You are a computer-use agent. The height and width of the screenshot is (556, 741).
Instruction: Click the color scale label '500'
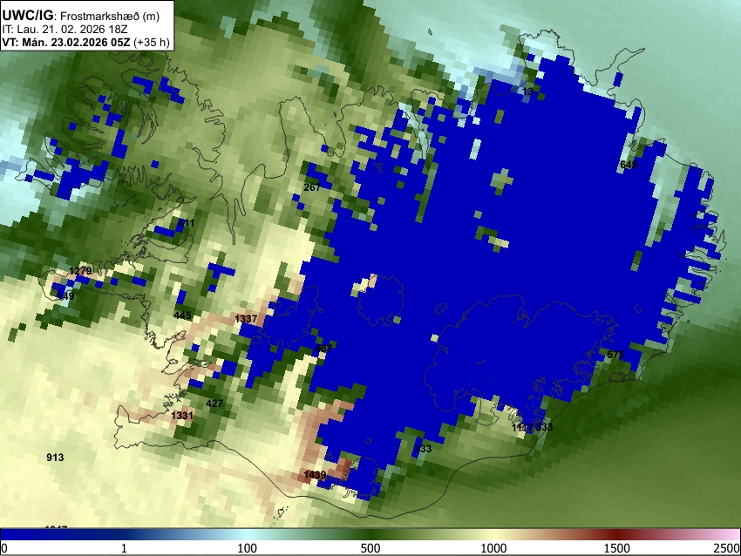(370, 548)
